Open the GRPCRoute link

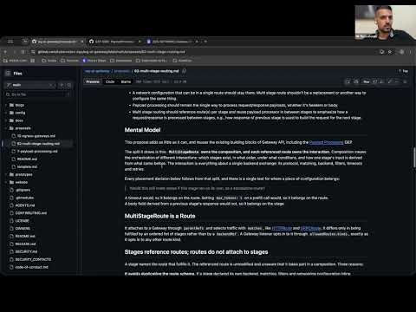[310, 228]
